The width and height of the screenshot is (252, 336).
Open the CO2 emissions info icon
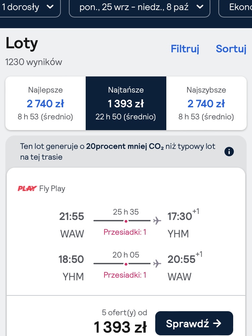pos(229,152)
